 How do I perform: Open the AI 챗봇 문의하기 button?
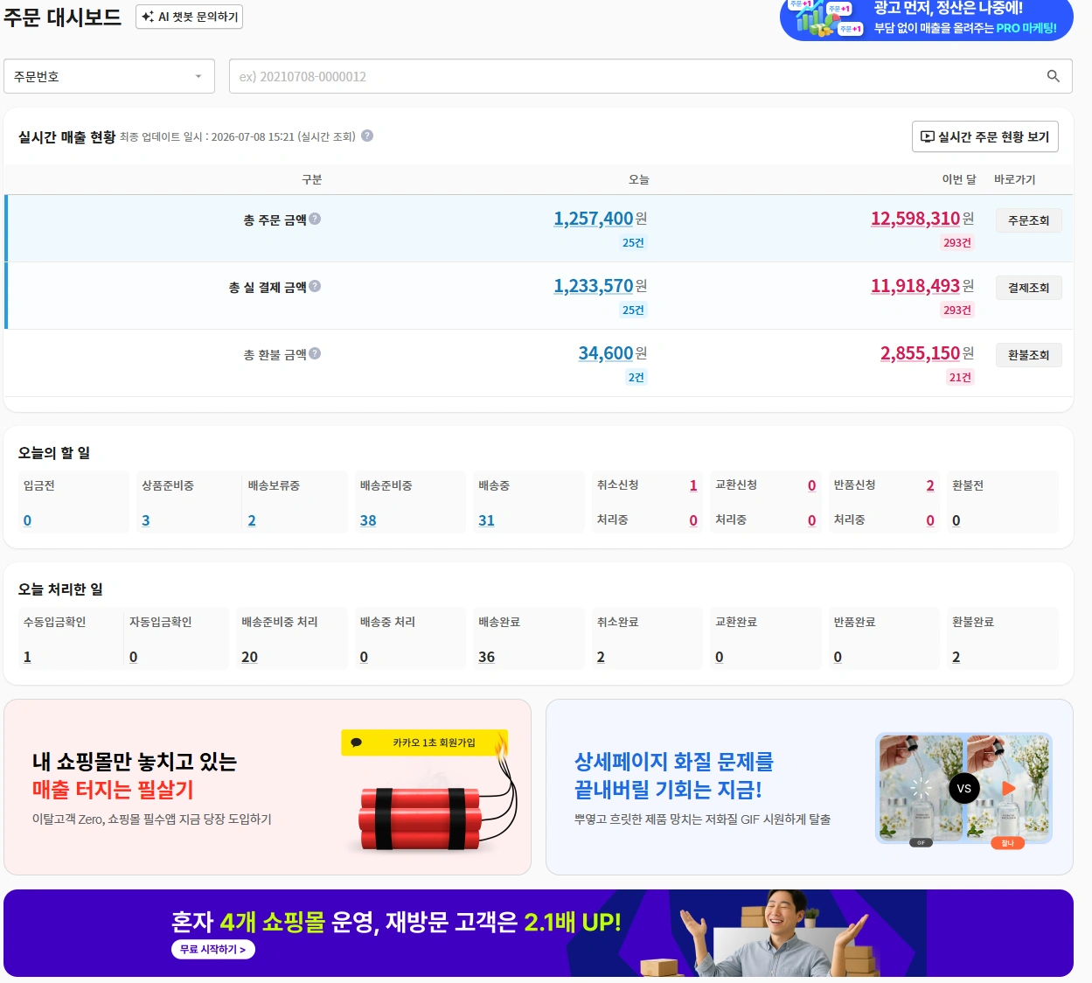190,17
